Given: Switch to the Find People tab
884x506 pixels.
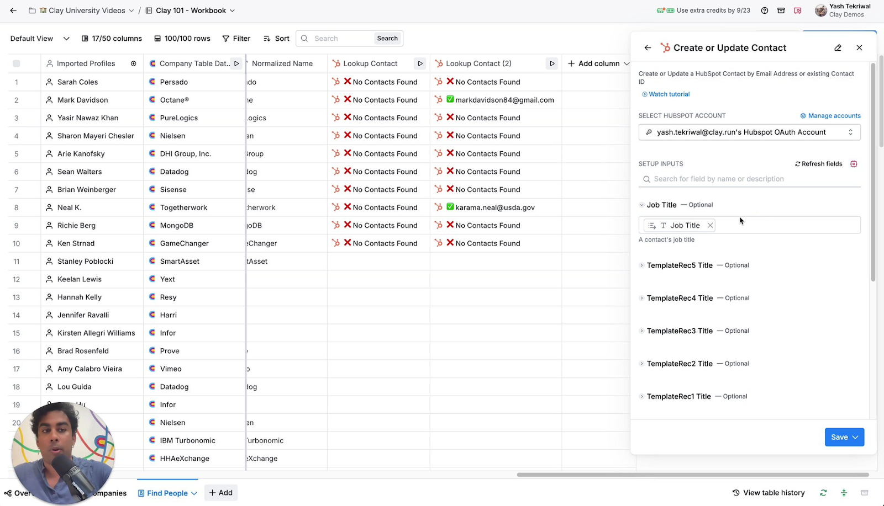Looking at the screenshot, I should coord(167,493).
